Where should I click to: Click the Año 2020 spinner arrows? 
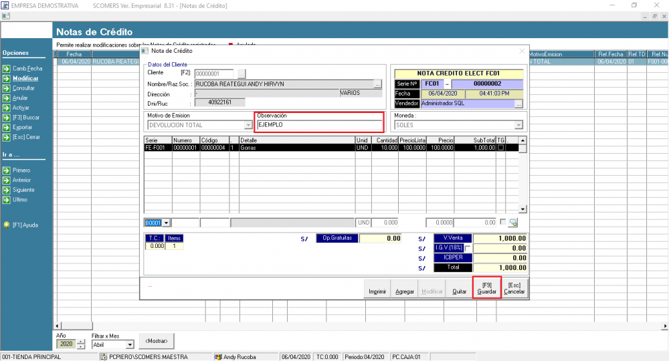[x=81, y=344]
